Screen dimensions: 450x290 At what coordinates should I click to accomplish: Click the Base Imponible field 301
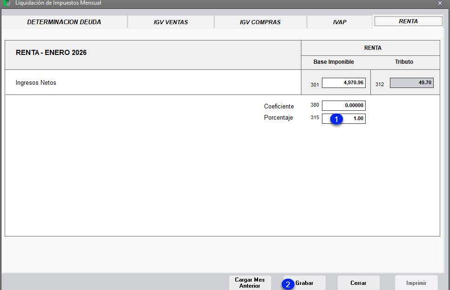click(343, 83)
